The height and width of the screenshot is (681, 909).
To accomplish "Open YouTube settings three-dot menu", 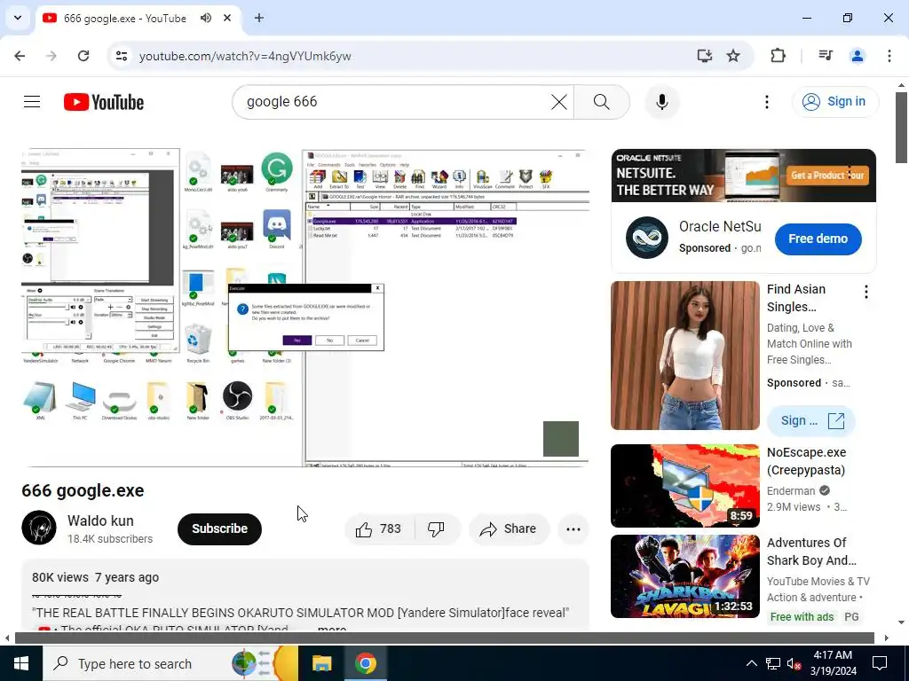I will pos(766,102).
